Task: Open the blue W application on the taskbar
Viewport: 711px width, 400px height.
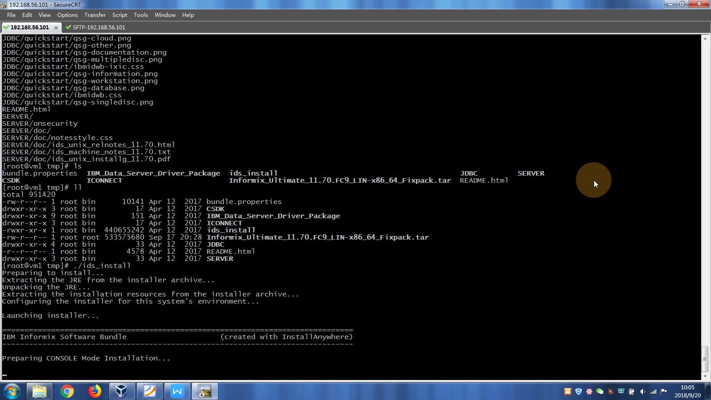Action: tap(177, 391)
